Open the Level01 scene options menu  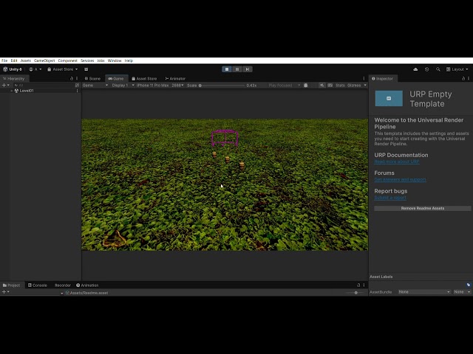(x=77, y=91)
